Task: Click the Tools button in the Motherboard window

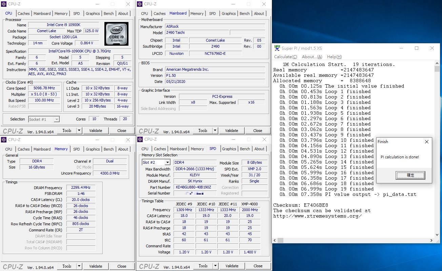Action: pyautogui.click(x=203, y=131)
